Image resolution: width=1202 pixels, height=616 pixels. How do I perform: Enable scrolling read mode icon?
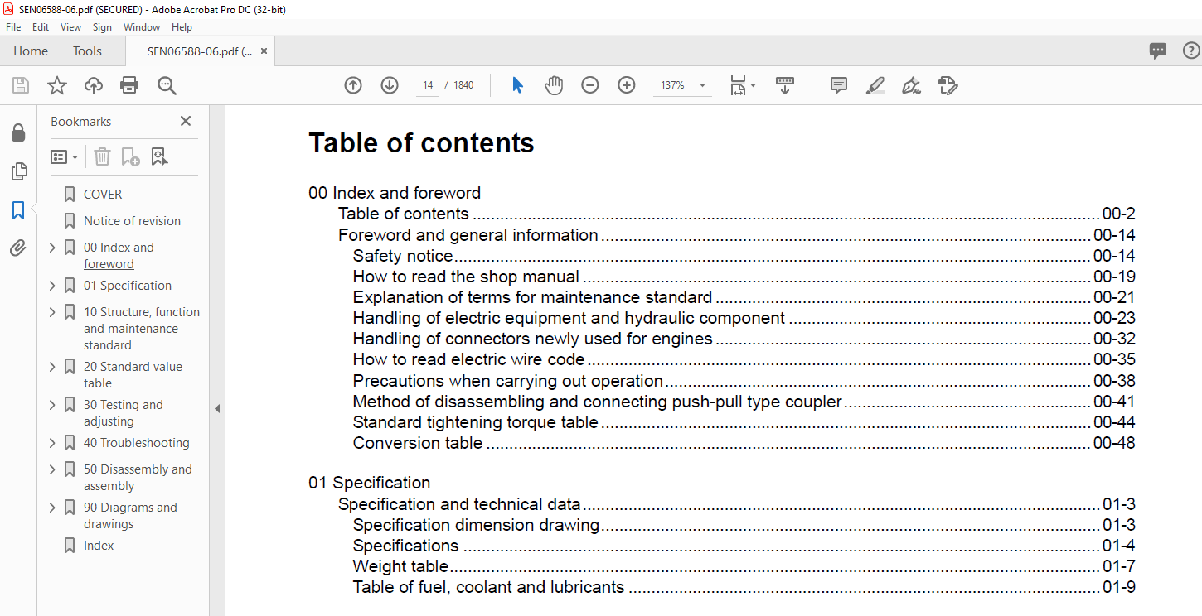point(785,85)
